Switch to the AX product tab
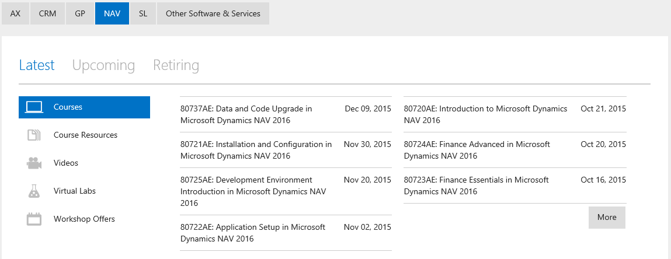This screenshot has width=671, height=259. pyautogui.click(x=16, y=13)
